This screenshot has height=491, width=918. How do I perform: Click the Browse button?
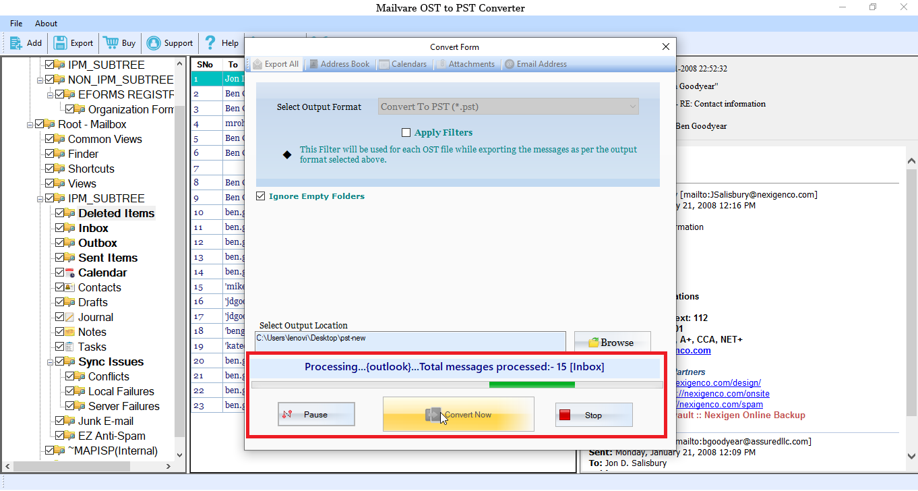[612, 343]
